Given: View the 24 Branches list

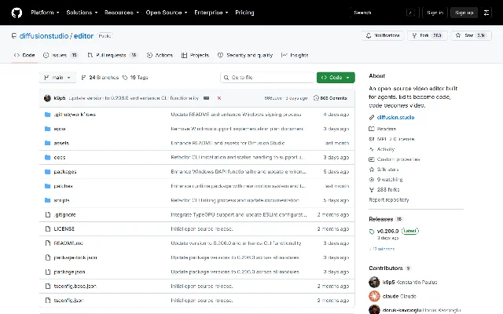Looking at the screenshot, I should pos(100,78).
